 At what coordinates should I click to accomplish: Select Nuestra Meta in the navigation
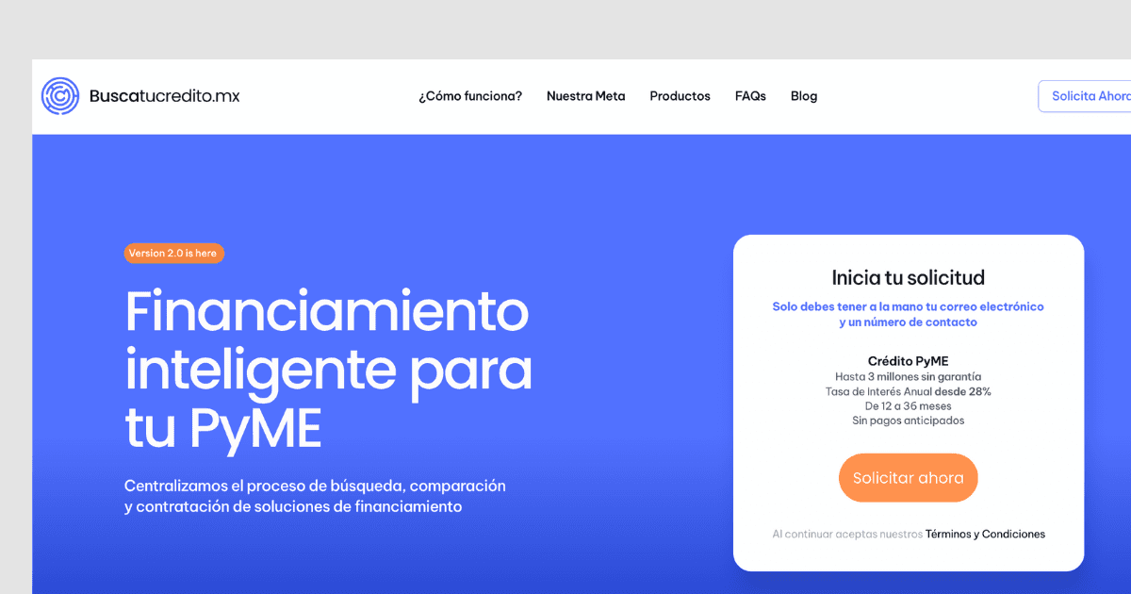(585, 96)
